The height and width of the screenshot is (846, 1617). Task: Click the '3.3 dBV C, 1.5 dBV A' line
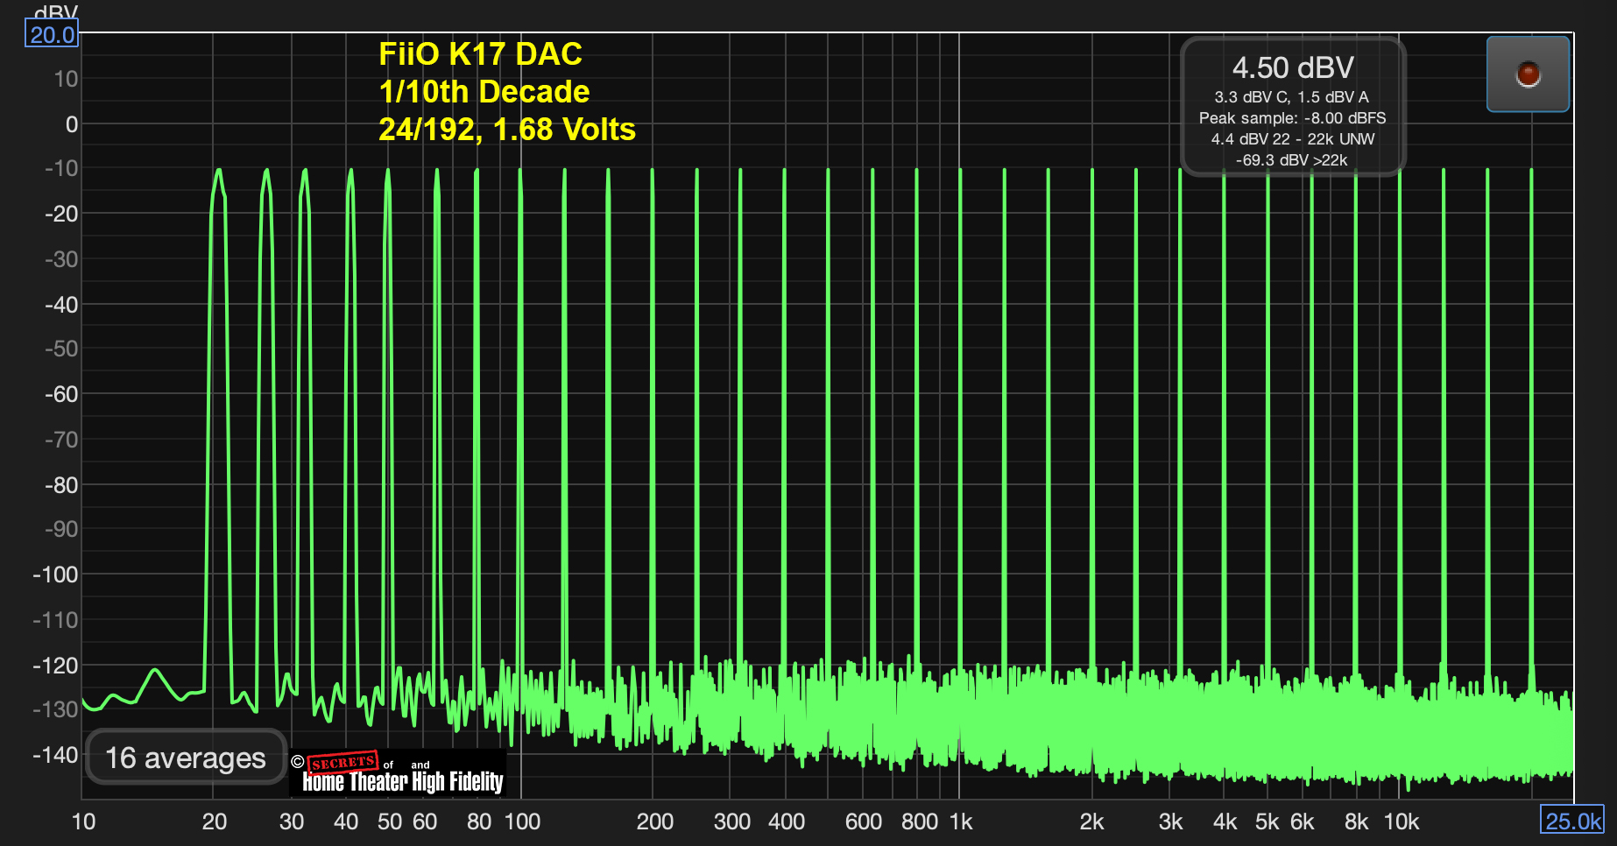click(x=1292, y=97)
